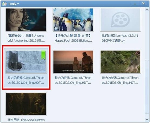Click the Ice+Age+3.3d.1080P .avi file name
This screenshot has width=150, height=123.
click(120, 38)
